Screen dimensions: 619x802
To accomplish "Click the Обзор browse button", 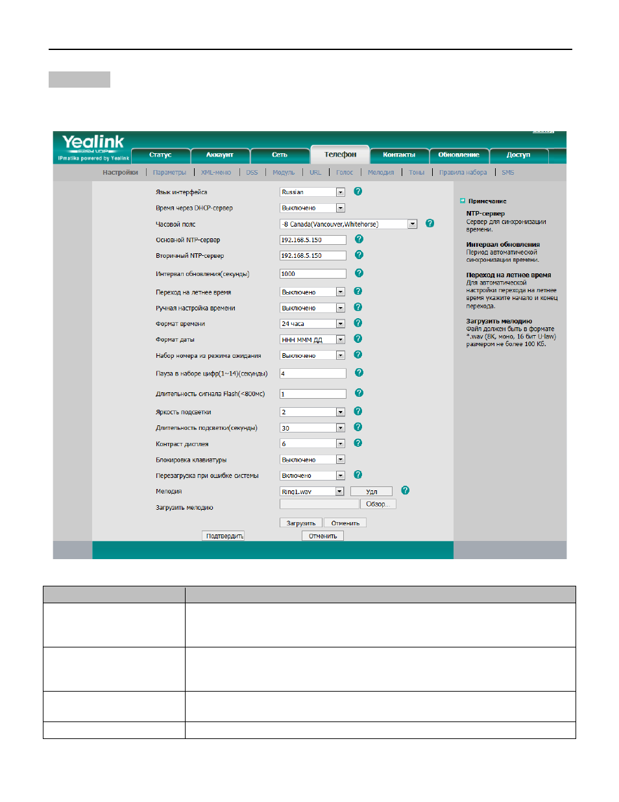I will (378, 504).
